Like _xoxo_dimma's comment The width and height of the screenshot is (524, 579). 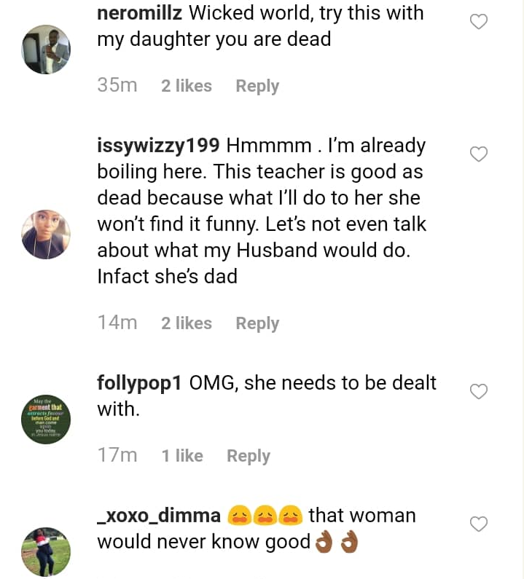(478, 524)
